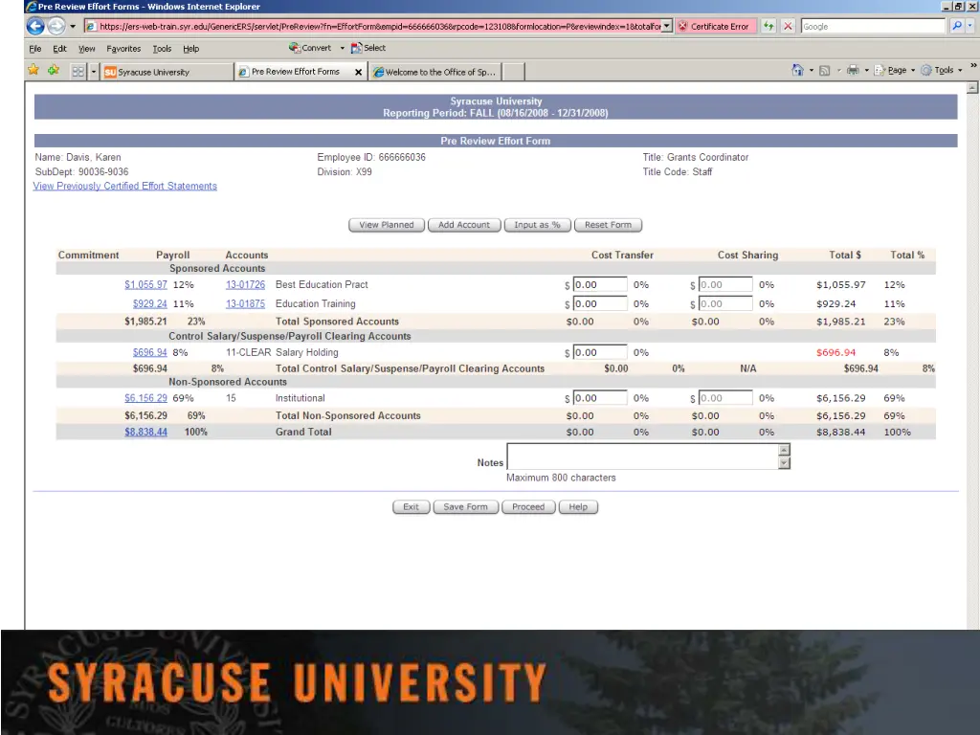Switch to the Pre Review Effort Forms tab

[296, 71]
